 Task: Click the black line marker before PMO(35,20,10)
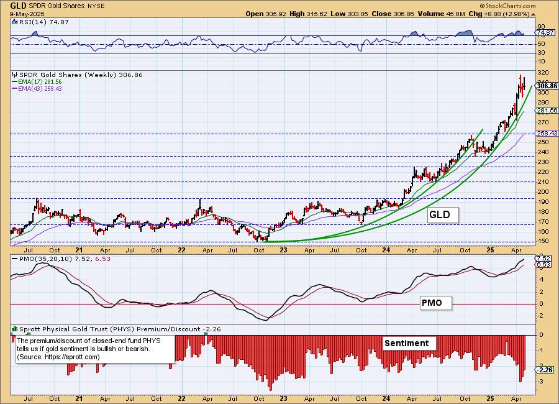pos(15,259)
